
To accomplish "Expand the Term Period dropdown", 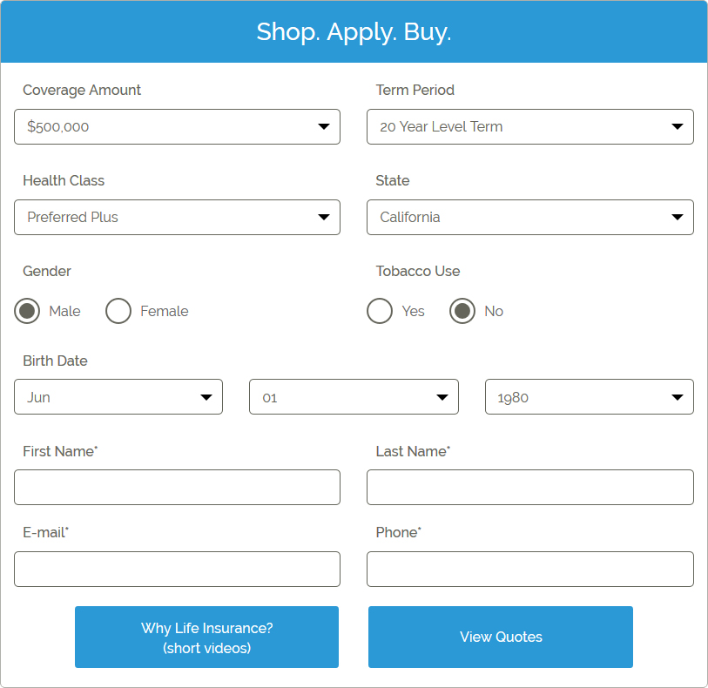I will (x=529, y=126).
